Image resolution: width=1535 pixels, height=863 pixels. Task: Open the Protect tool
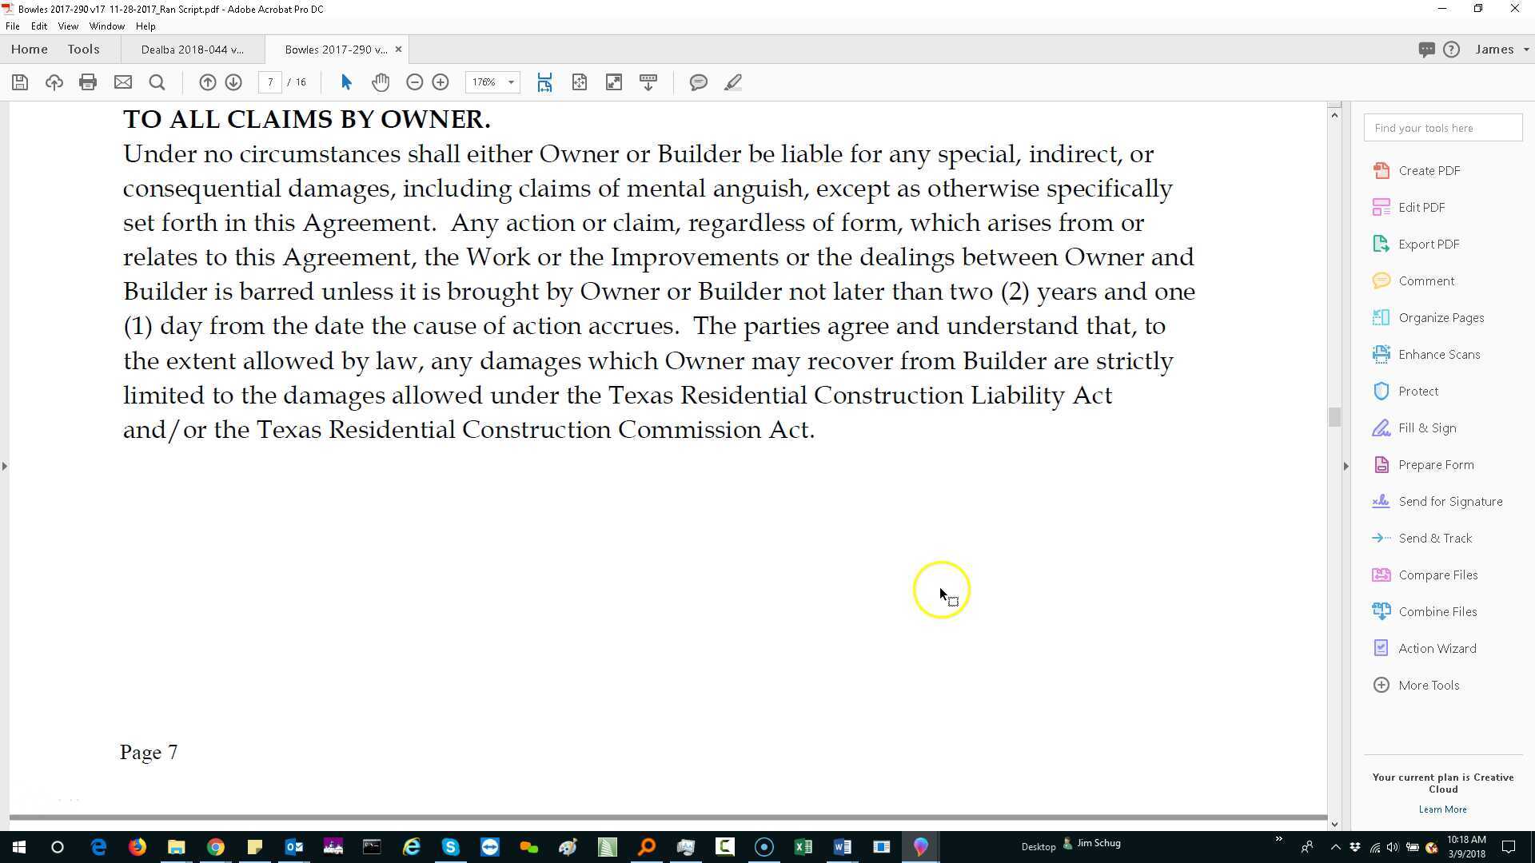pyautogui.click(x=1417, y=392)
